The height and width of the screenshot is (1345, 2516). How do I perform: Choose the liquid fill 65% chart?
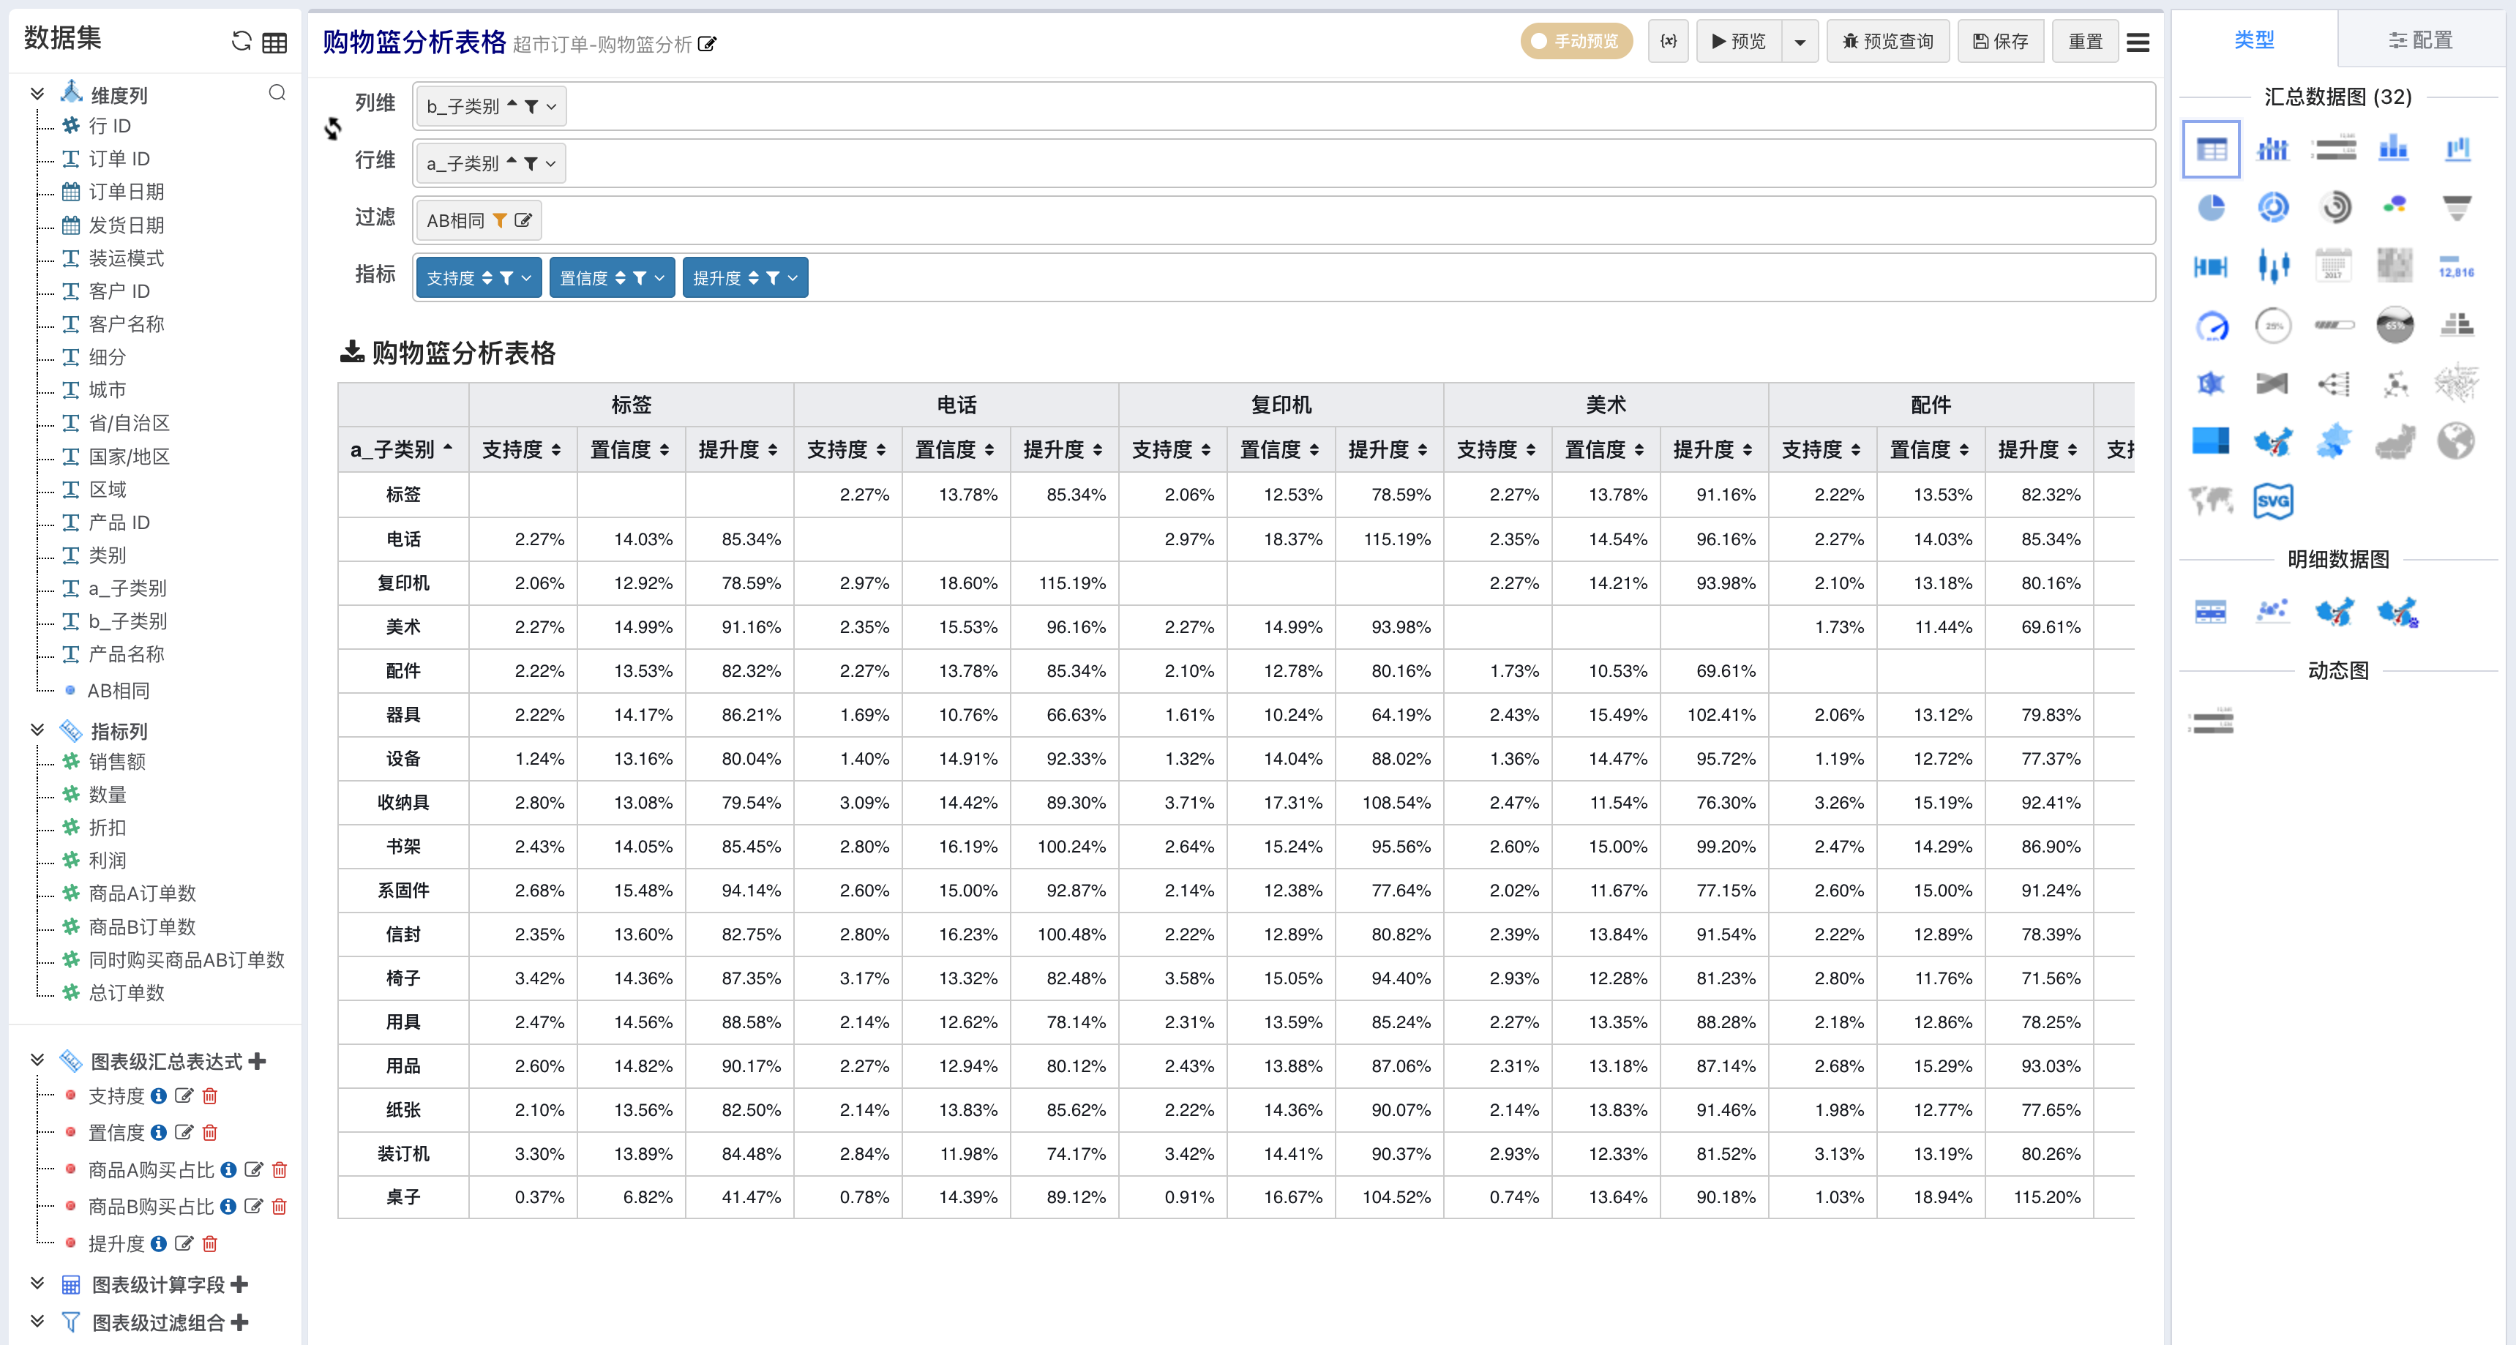(2394, 324)
